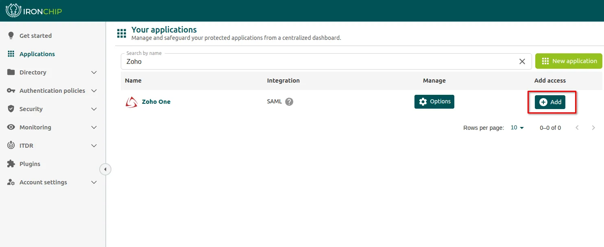Click the Zoho One app logo
Viewport: 604px width, 247px height.
pyautogui.click(x=131, y=102)
